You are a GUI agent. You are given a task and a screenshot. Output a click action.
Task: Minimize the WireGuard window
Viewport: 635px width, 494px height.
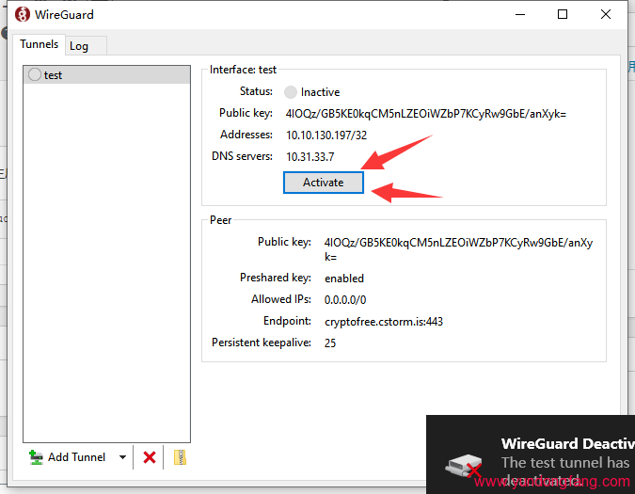[520, 14]
